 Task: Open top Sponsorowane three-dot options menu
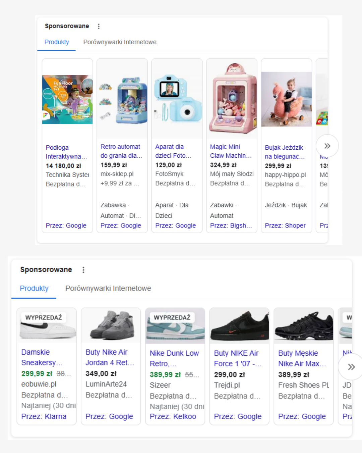click(x=99, y=26)
